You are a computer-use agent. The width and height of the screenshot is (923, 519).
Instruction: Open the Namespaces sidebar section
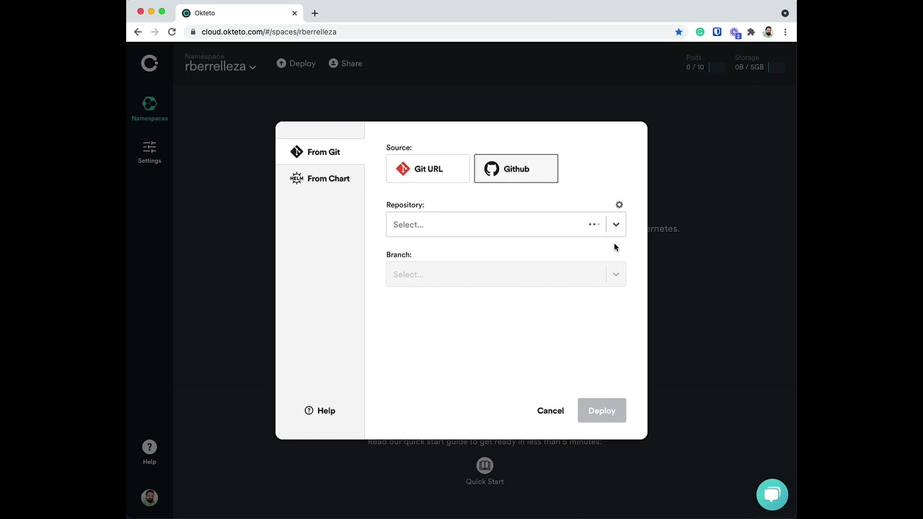tap(149, 109)
